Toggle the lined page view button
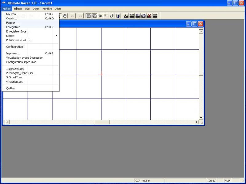The image size is (246, 184). click(89, 16)
